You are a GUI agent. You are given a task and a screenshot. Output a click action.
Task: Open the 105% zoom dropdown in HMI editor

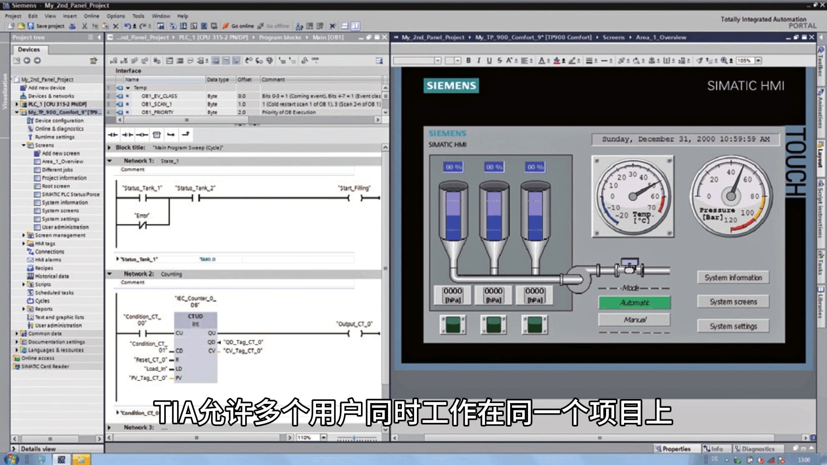click(x=758, y=61)
